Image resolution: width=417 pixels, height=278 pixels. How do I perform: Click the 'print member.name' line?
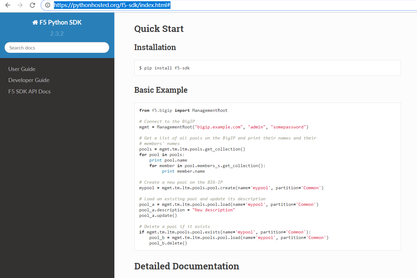[183, 171]
